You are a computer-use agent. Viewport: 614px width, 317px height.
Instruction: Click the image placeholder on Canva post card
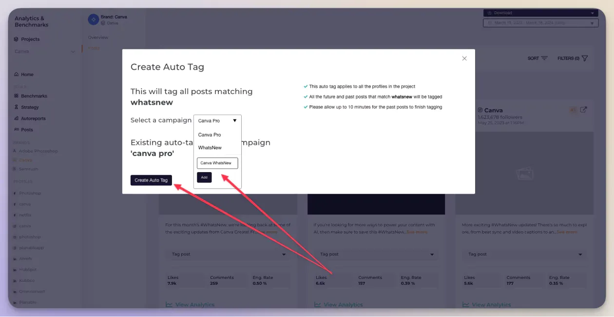[x=524, y=173]
